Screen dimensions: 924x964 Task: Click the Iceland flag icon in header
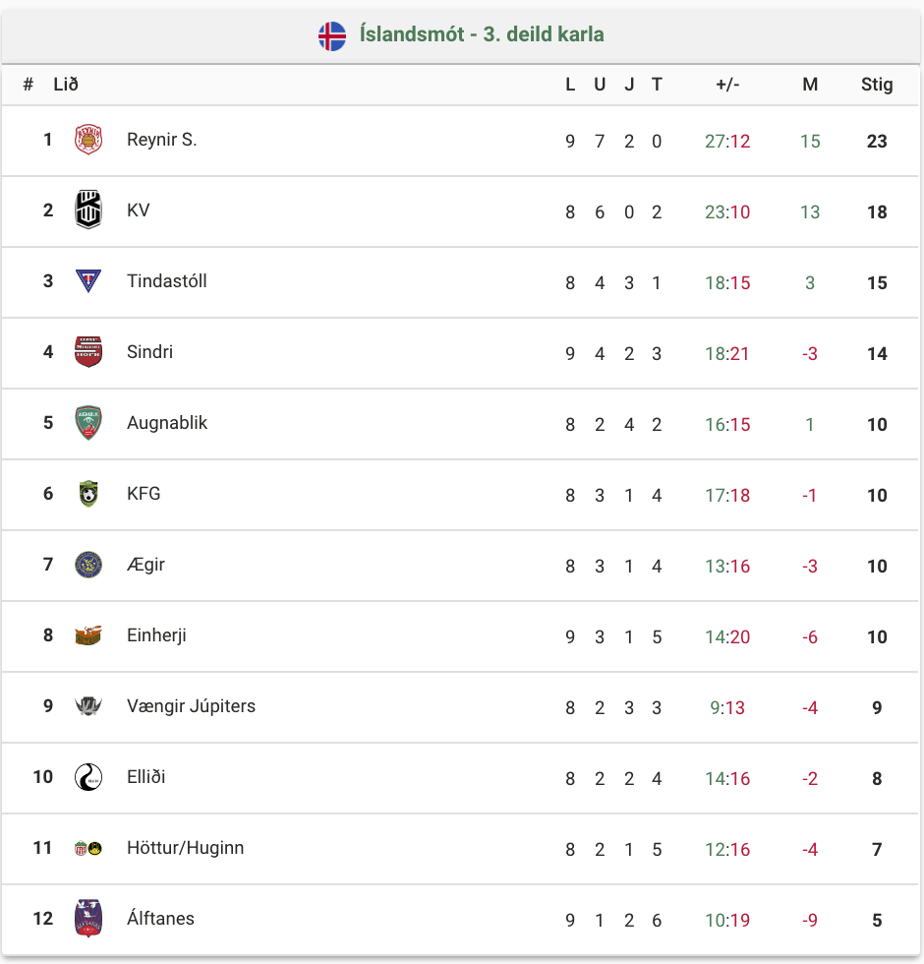coord(332,35)
